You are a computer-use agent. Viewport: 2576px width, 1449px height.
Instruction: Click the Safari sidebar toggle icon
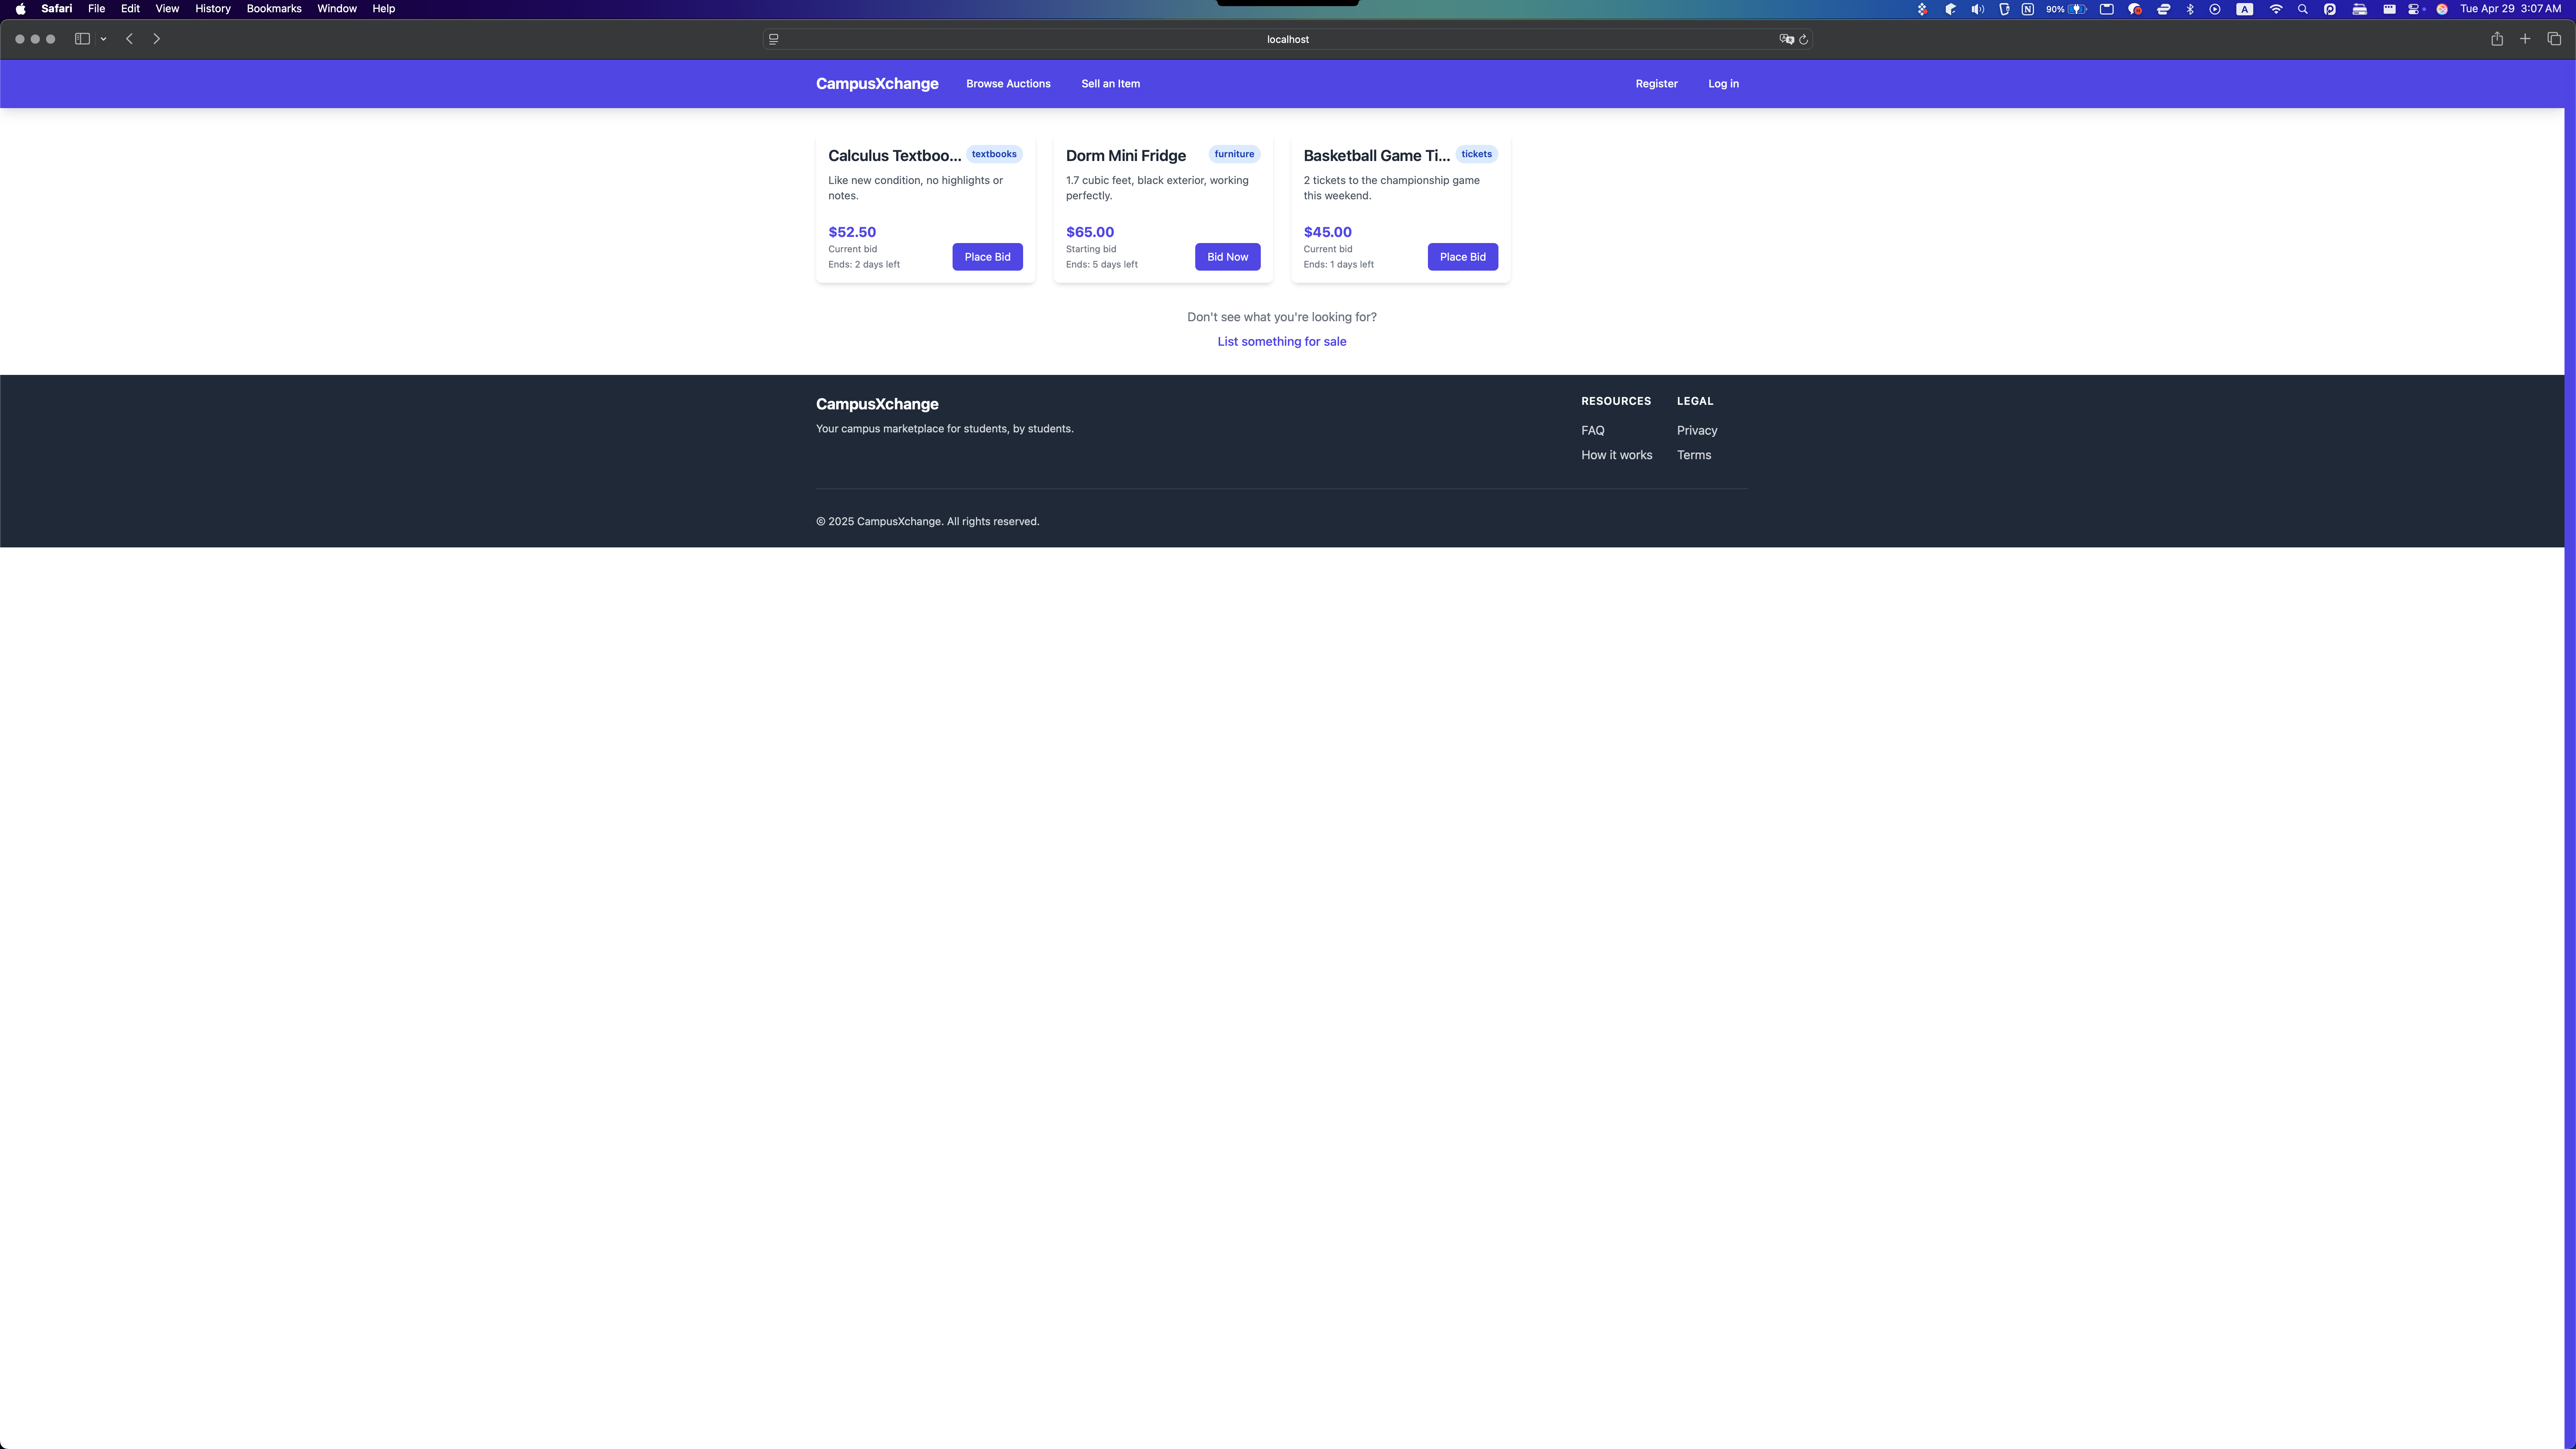[x=82, y=39]
